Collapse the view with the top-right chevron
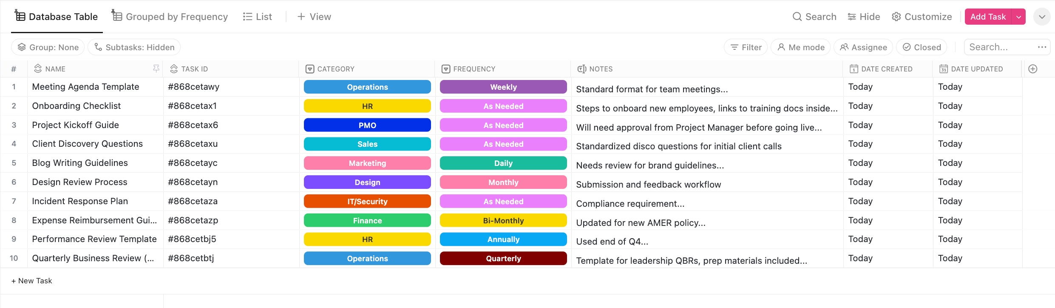This screenshot has width=1055, height=308. click(1042, 17)
